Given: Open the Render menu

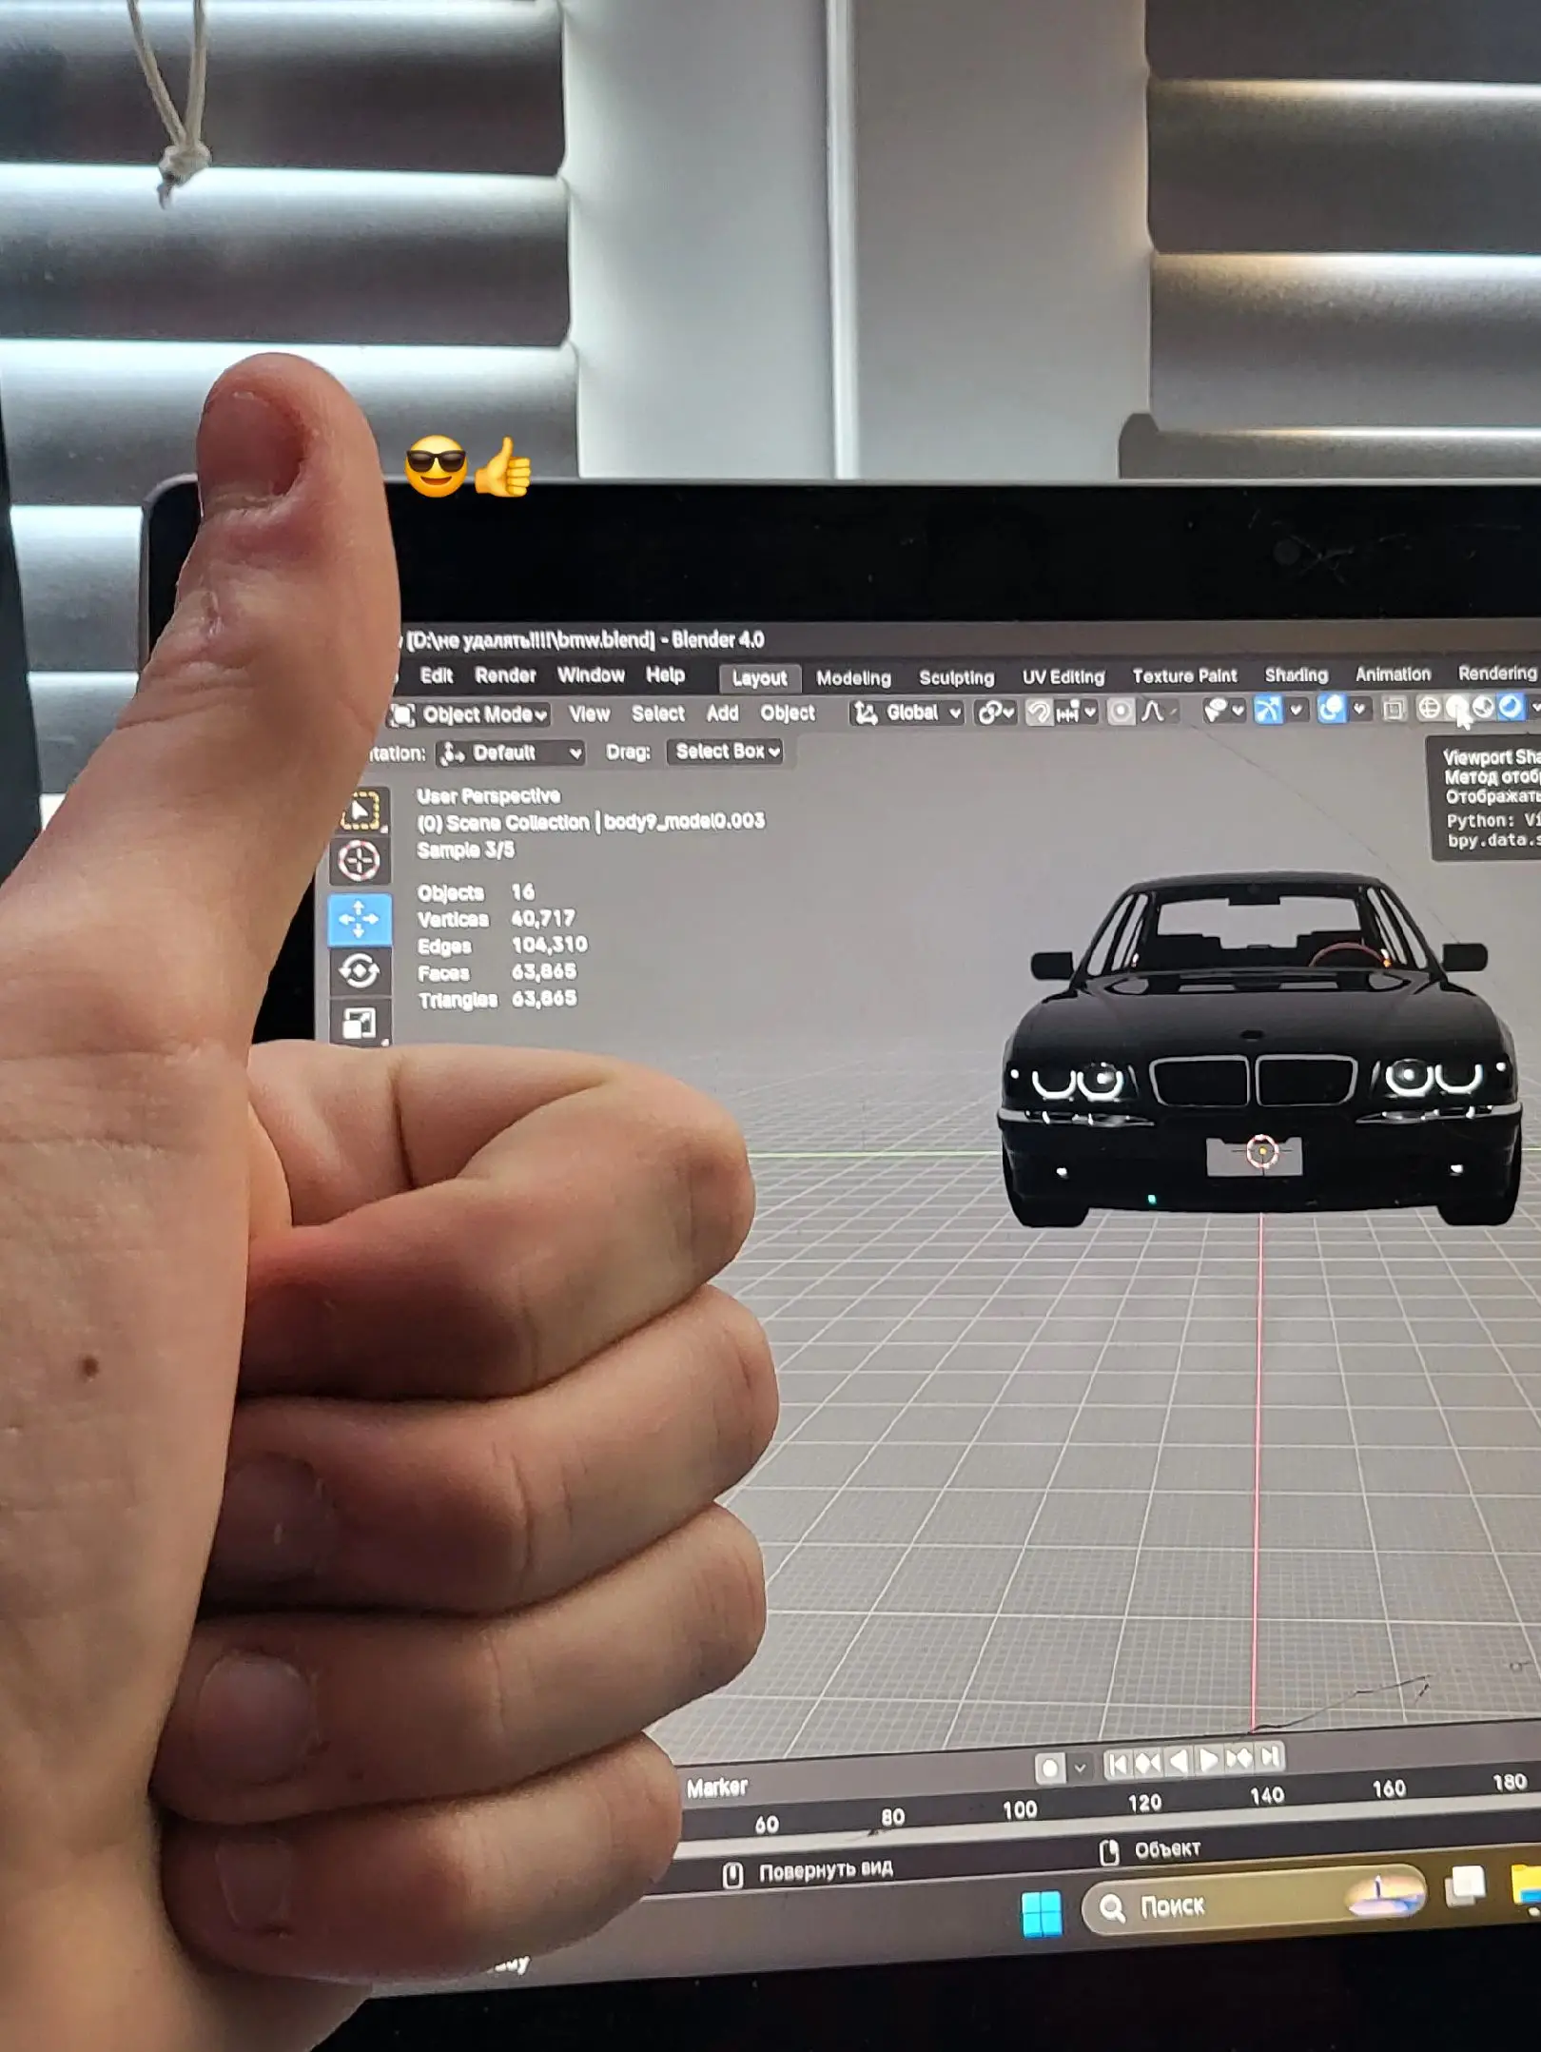Looking at the screenshot, I should [x=505, y=675].
